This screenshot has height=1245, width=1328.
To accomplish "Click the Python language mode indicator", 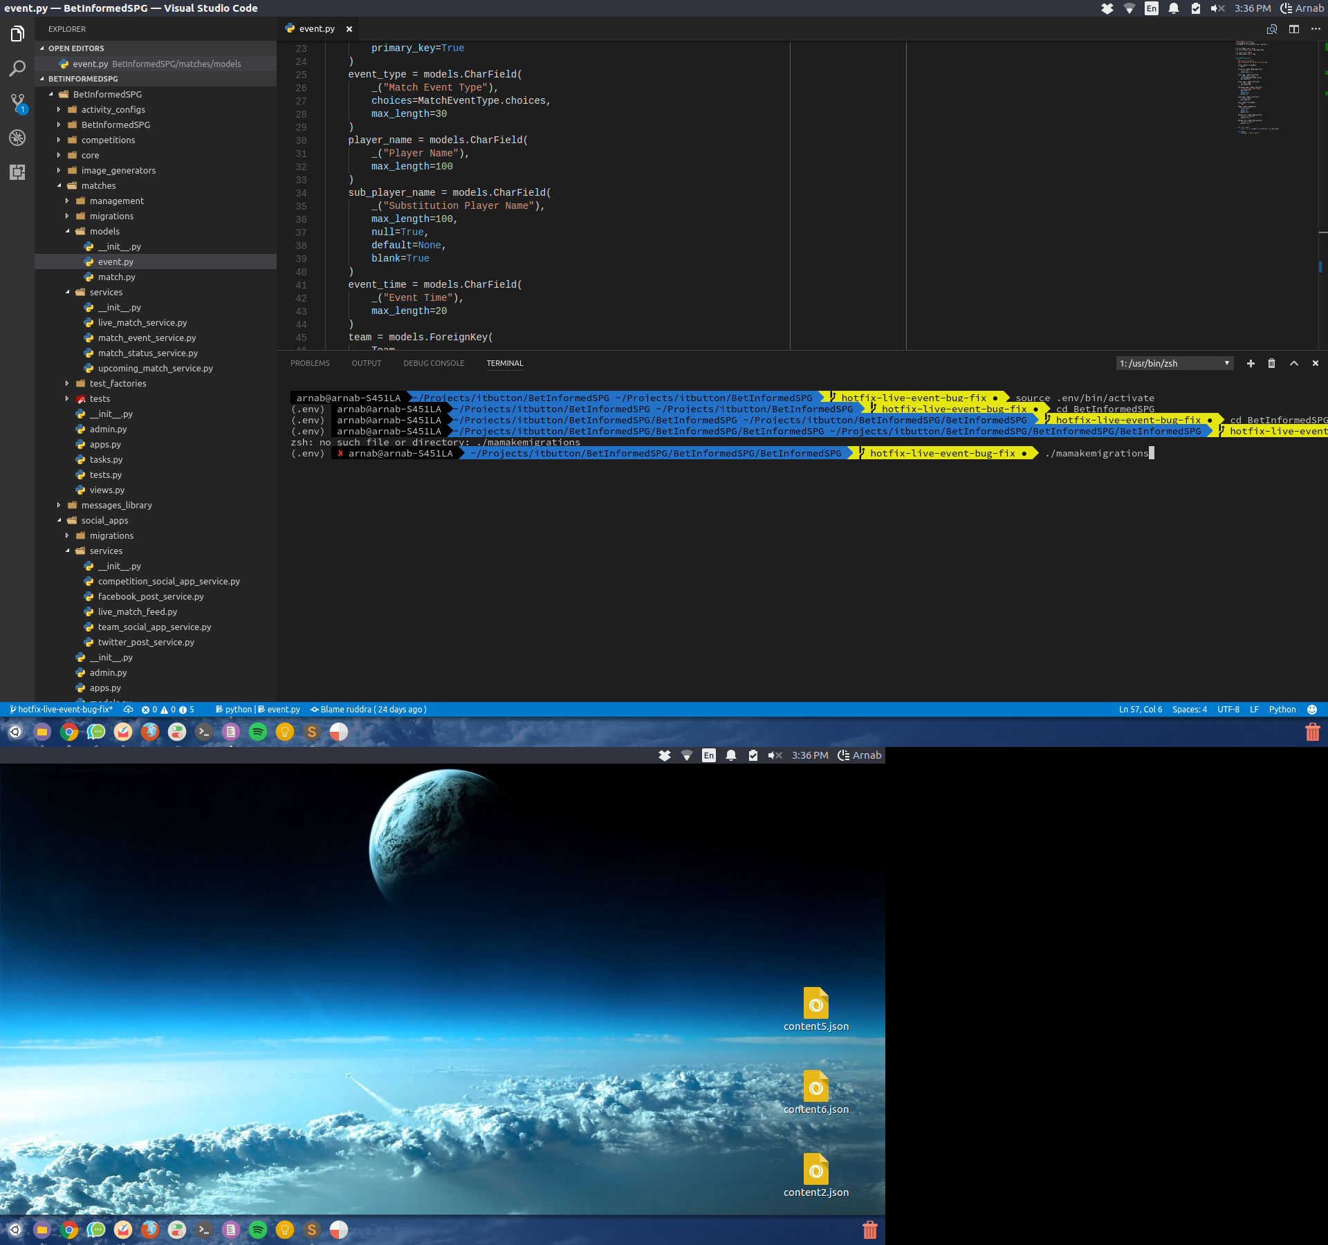I will click(x=1282, y=709).
